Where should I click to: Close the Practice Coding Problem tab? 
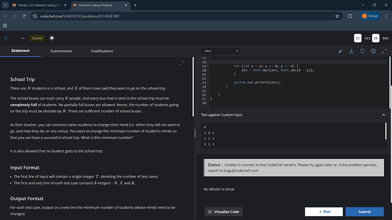[126, 5]
